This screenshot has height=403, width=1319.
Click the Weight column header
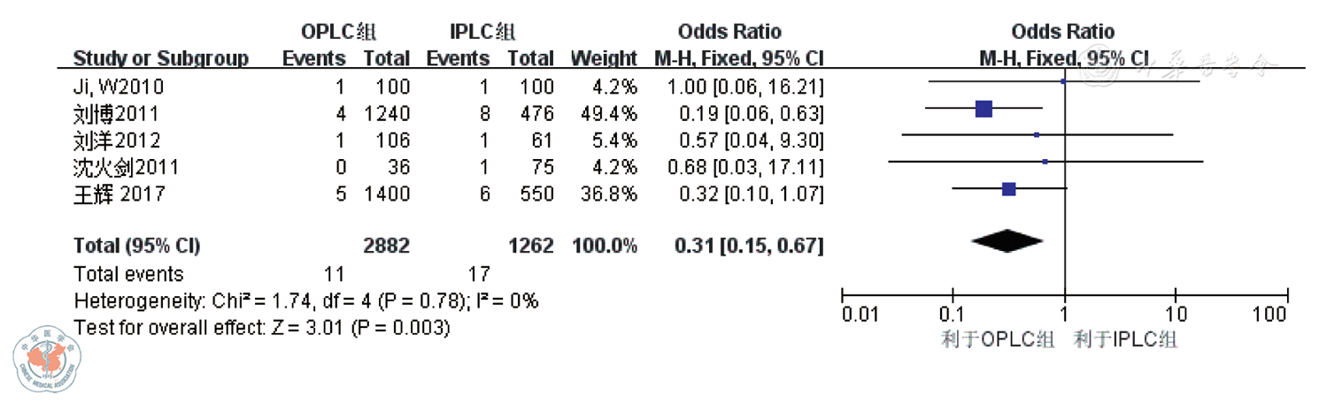tap(604, 59)
